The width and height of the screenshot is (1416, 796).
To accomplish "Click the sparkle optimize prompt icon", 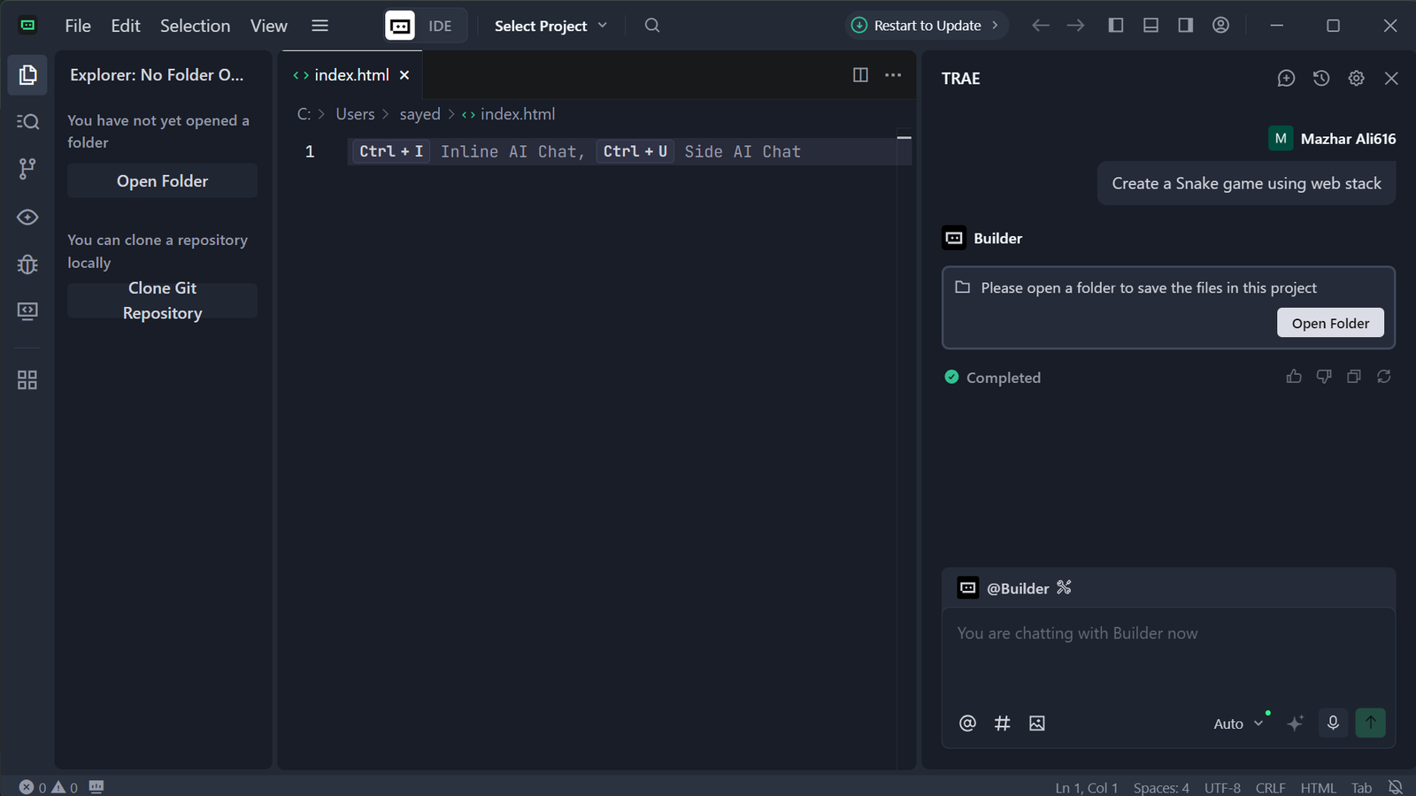I will coord(1295,723).
